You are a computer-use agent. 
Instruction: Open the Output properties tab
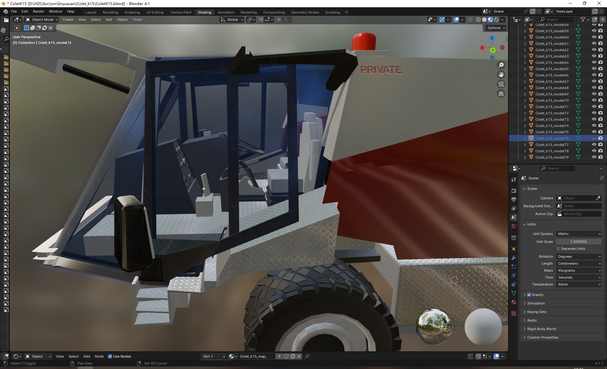(x=514, y=200)
